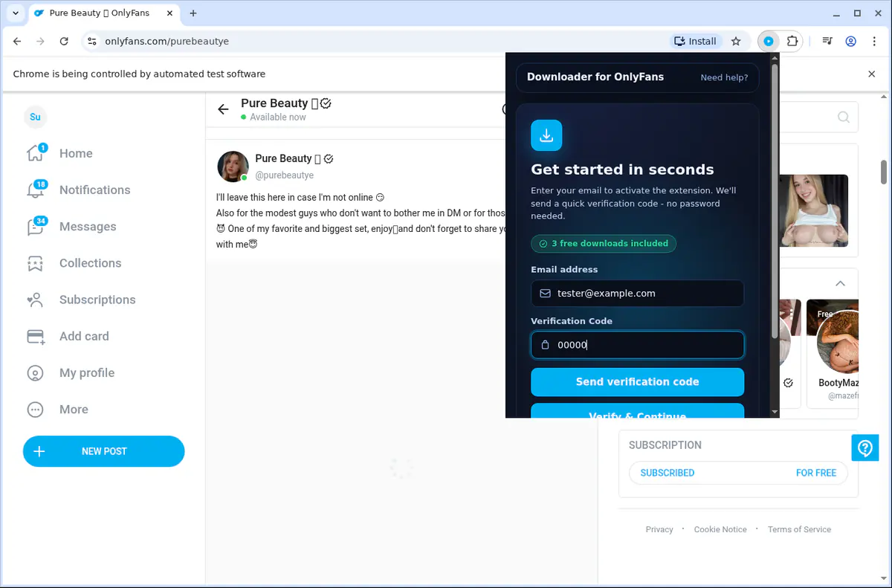Open the Chrome three-dot menu

(875, 42)
